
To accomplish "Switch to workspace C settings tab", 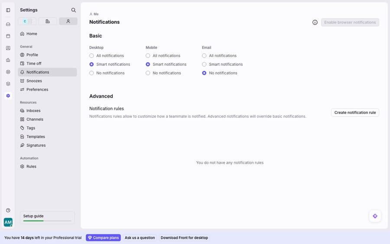I will (27, 21).
